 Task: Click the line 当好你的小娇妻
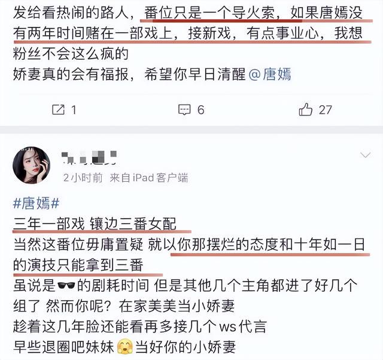click(186, 347)
